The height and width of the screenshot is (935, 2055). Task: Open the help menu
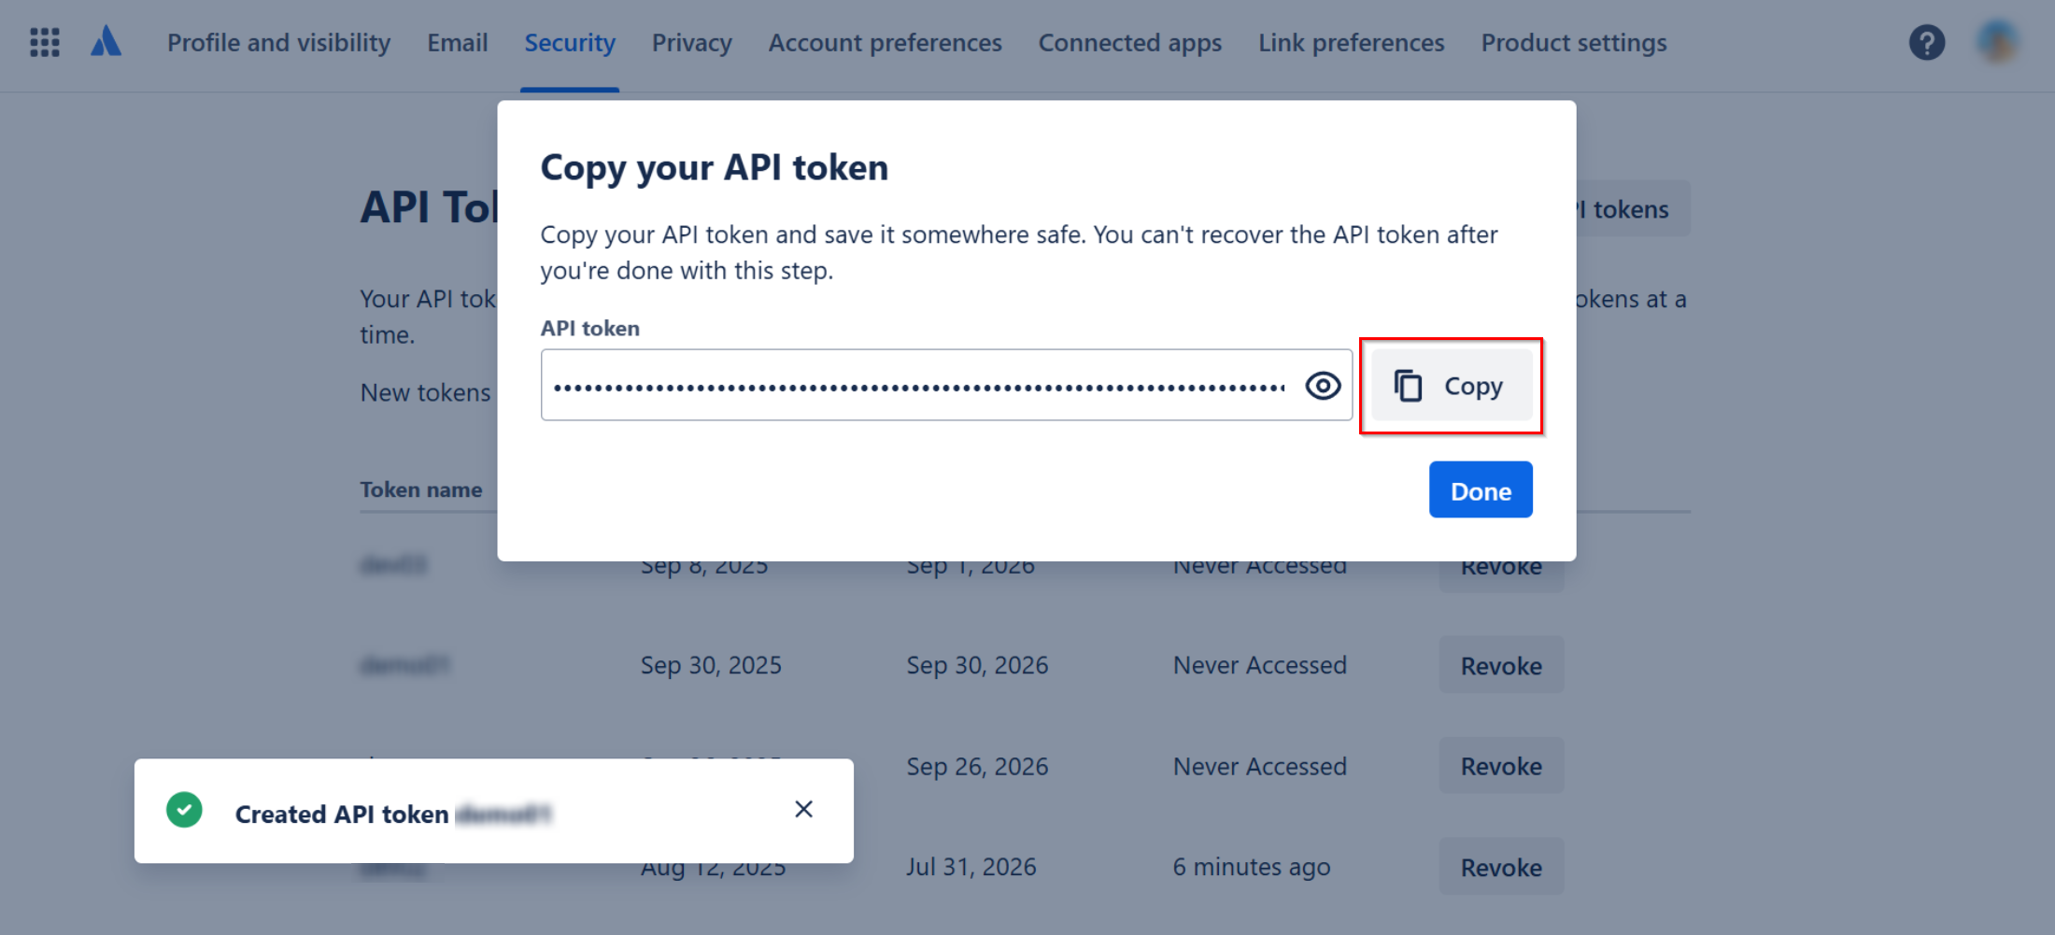(1927, 42)
